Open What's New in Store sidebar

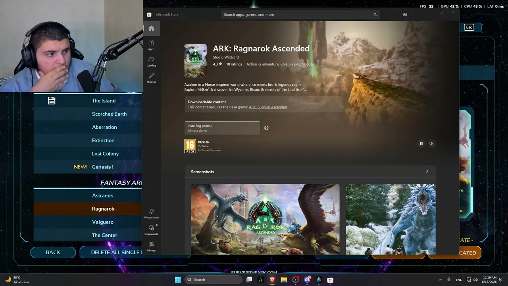coord(151,214)
